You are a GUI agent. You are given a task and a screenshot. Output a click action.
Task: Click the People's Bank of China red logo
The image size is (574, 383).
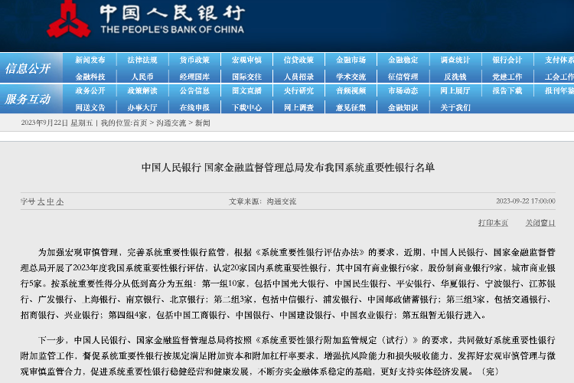pos(68,19)
